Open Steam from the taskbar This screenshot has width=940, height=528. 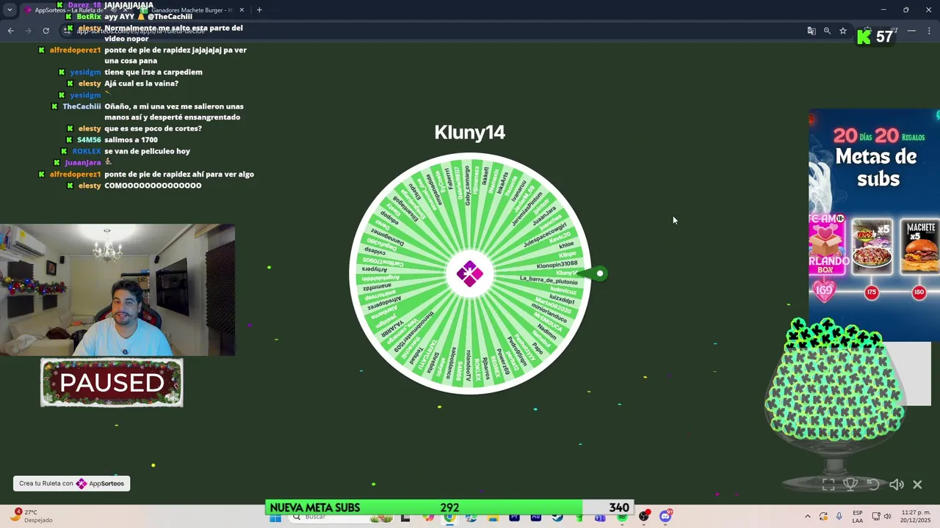tap(557, 517)
